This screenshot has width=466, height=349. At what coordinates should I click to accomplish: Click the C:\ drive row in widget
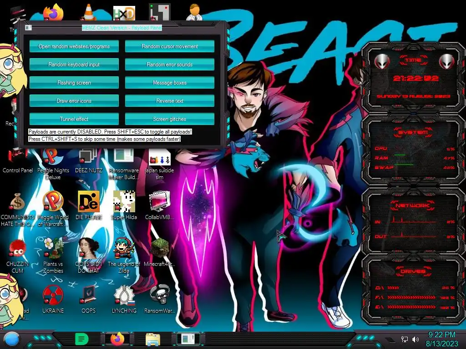(x=415, y=288)
